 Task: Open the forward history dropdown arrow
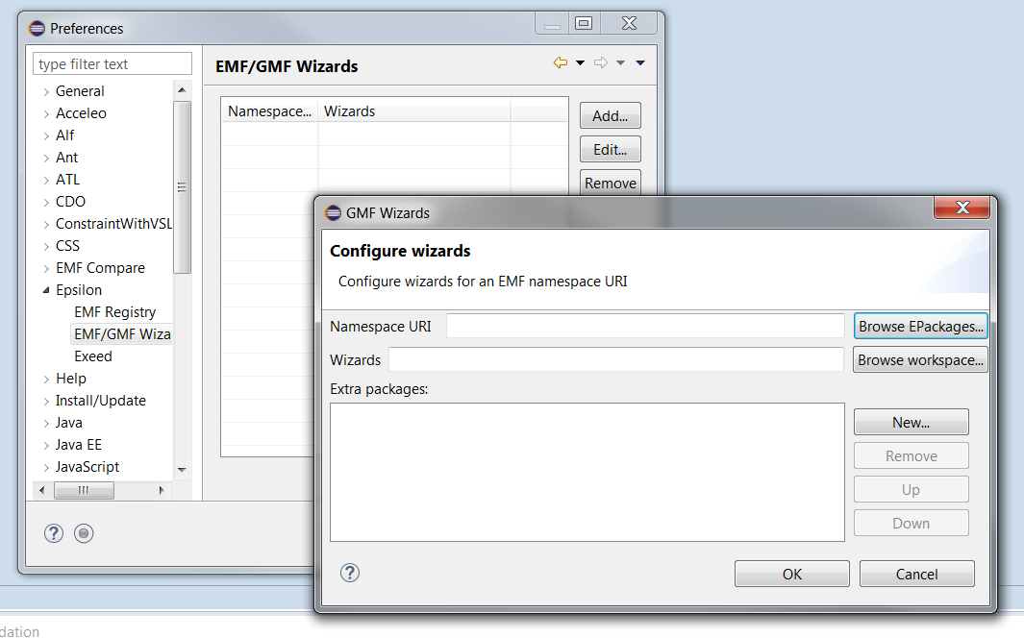tap(620, 63)
